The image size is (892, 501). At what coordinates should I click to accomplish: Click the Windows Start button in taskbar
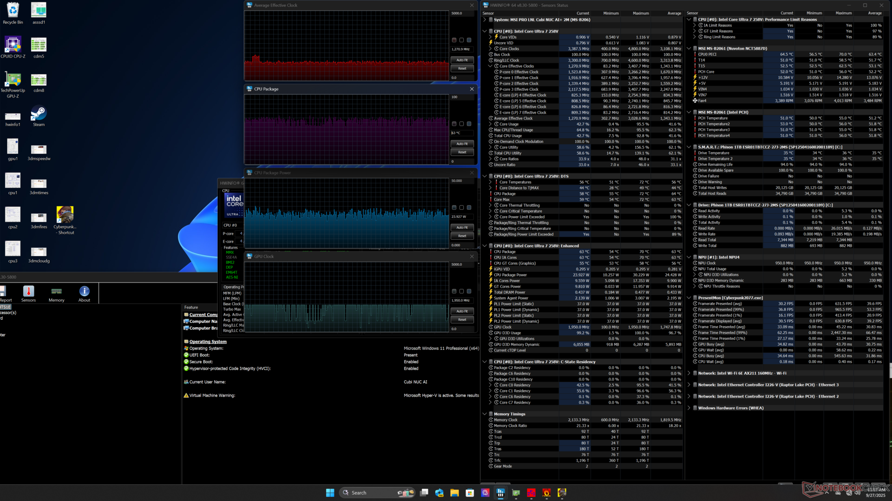(330, 493)
